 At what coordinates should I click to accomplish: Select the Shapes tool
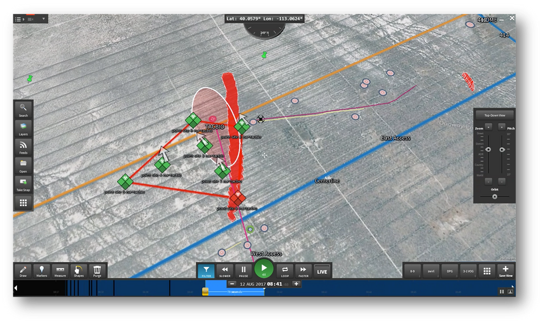pos(79,271)
